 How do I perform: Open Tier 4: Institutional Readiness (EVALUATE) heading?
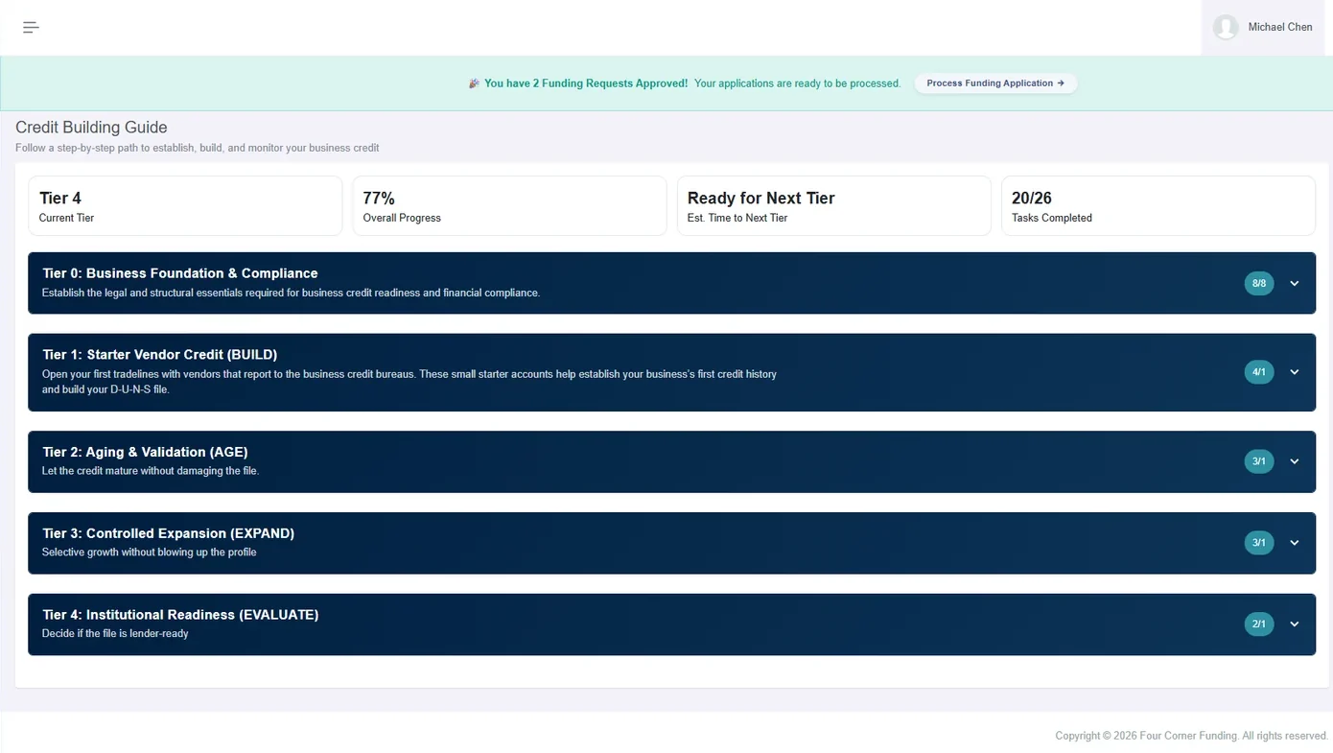[180, 615]
